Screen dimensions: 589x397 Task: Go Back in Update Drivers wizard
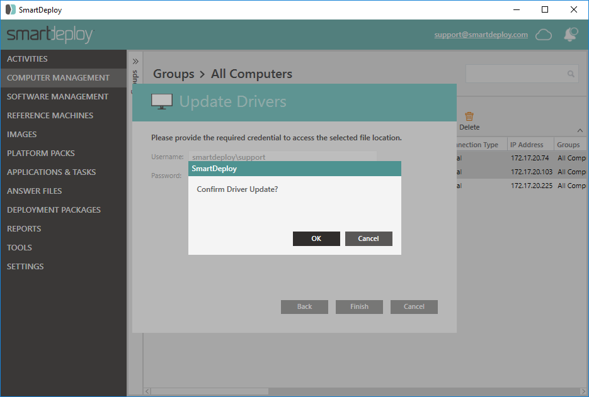[304, 306]
